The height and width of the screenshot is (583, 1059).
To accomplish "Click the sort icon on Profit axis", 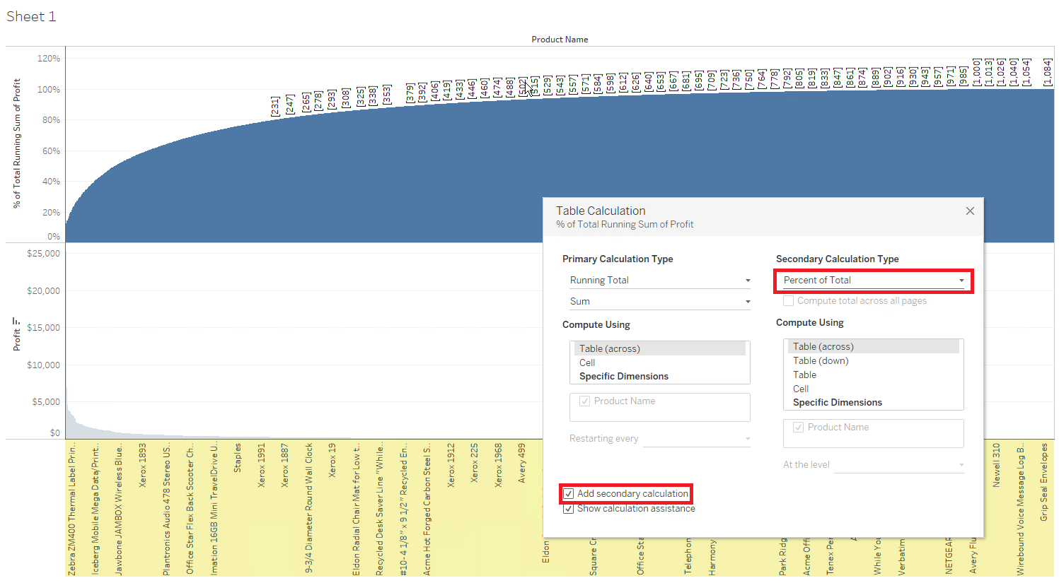I will 16,322.
